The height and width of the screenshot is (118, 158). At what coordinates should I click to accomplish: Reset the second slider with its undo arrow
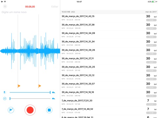click(53, 99)
